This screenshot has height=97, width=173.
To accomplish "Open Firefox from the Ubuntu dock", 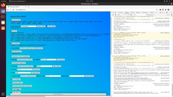I will pyautogui.click(x=3, y=5).
